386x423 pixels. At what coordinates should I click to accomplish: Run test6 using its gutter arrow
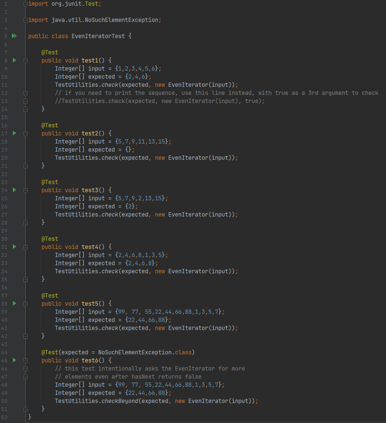13,360
